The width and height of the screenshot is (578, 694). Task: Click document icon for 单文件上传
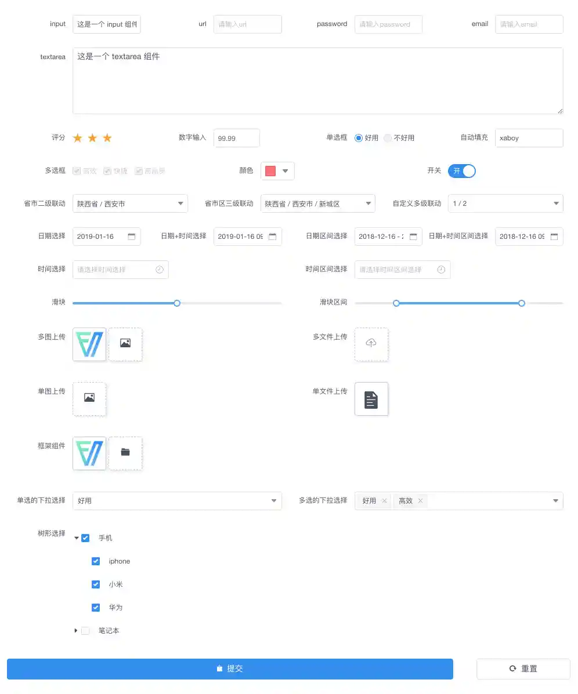tap(371, 399)
